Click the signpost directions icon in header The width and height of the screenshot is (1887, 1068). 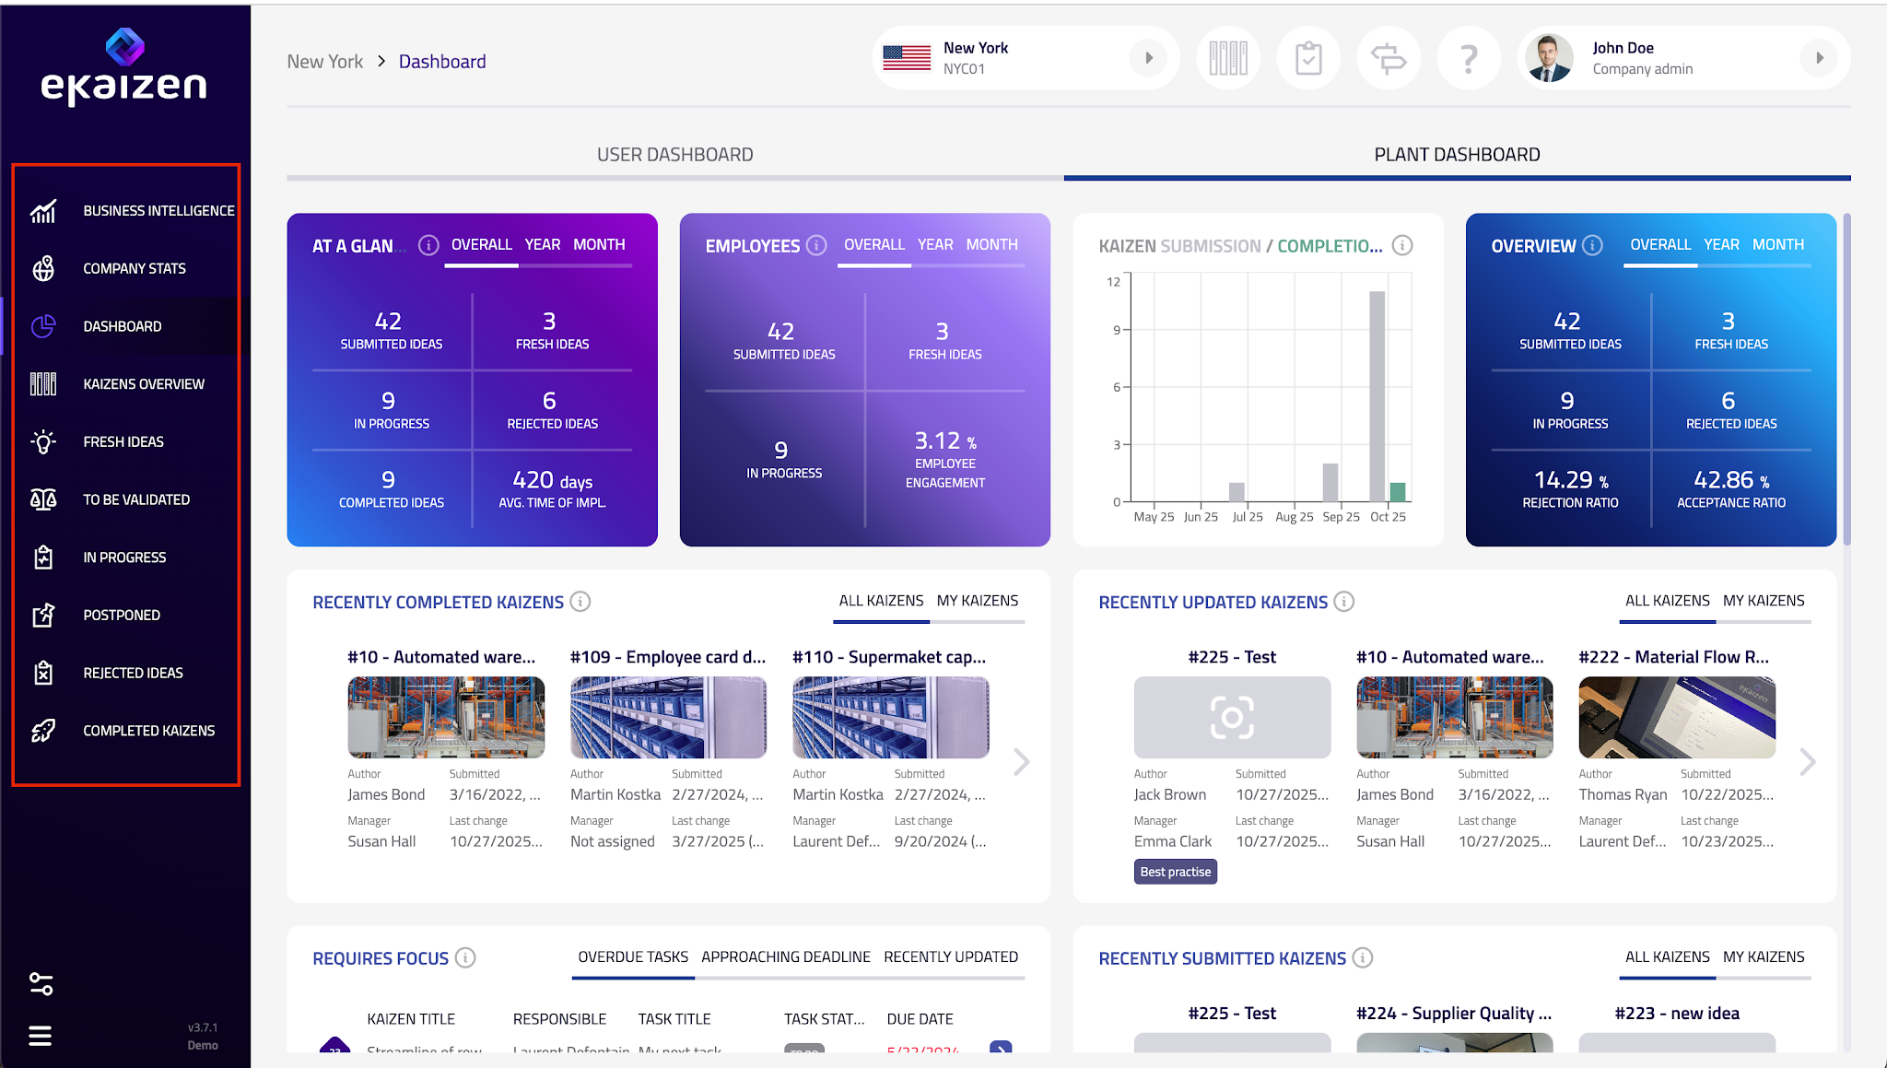tap(1389, 59)
